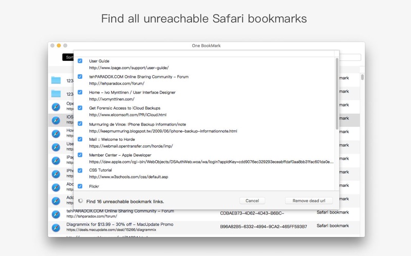Click the CDBAEB73-4D62-4D43-B6BC- identifier cell
The image size is (411, 256).
pyautogui.click(x=252, y=213)
